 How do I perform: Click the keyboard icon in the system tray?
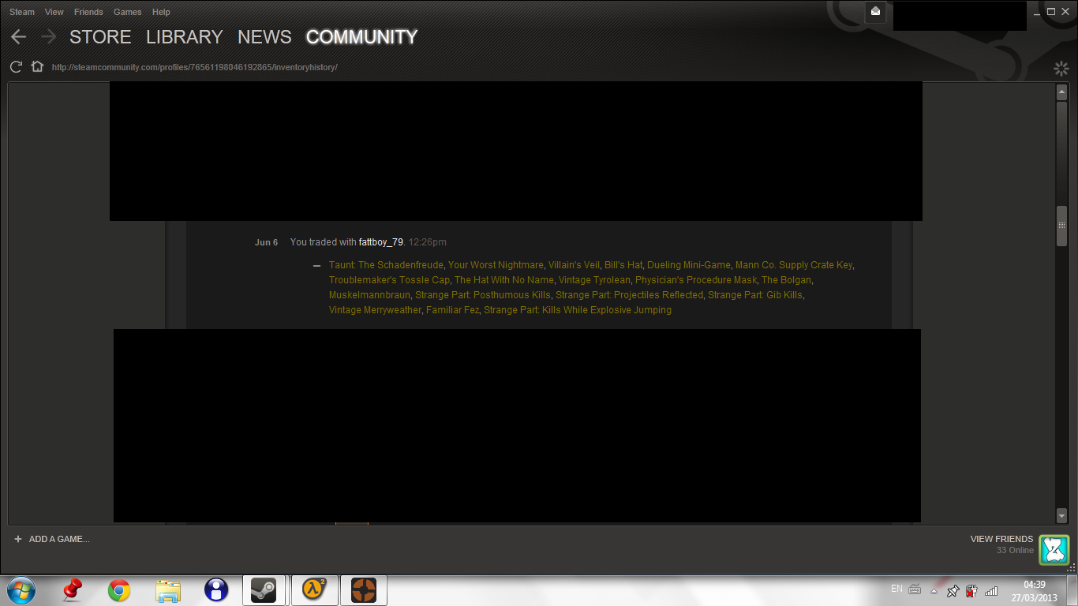[x=915, y=589]
